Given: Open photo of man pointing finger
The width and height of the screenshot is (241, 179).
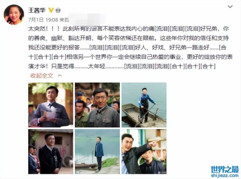Looking at the screenshot, I should click(144, 152).
